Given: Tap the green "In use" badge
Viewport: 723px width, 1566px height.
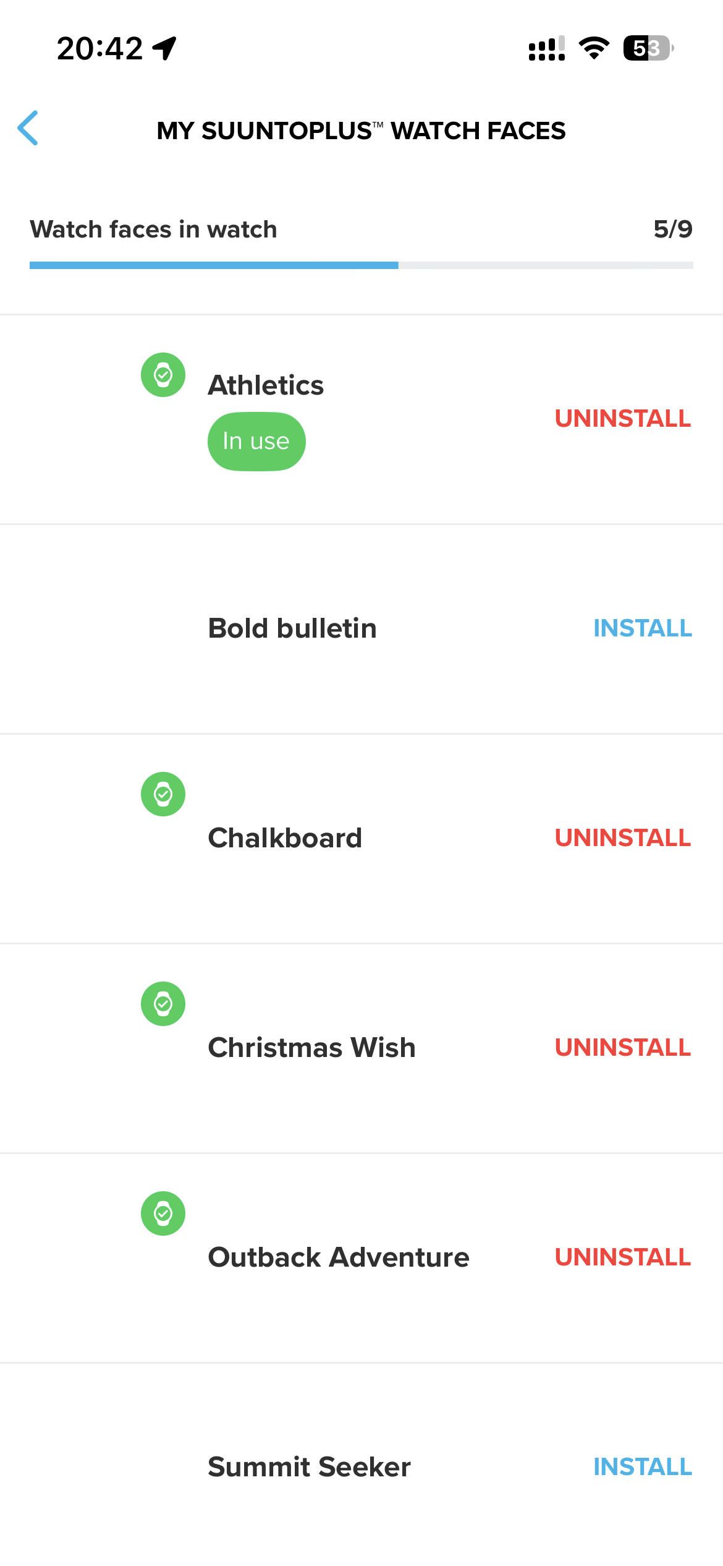Looking at the screenshot, I should [x=256, y=442].
